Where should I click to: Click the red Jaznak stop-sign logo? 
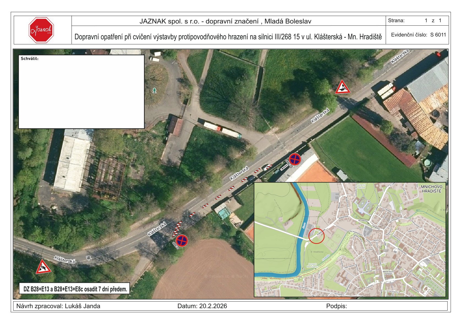point(41,30)
